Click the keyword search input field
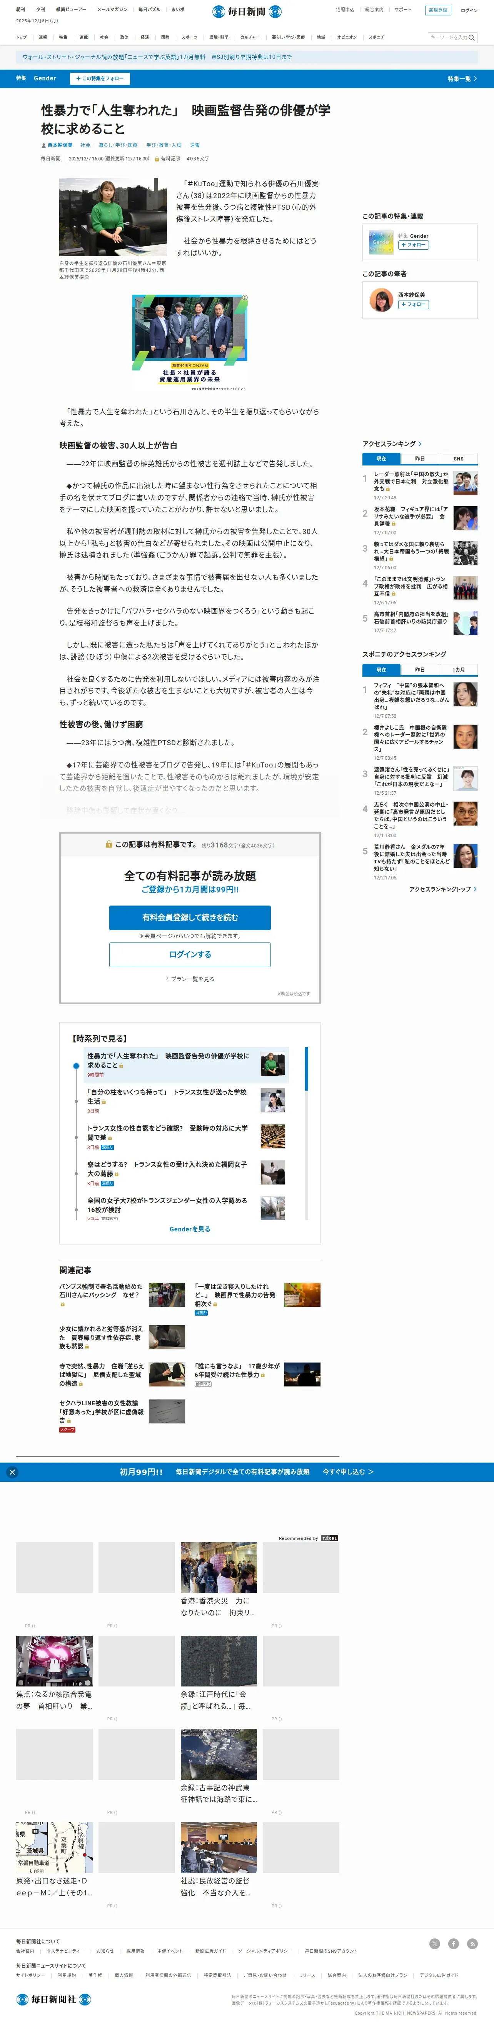Screen dimensions: 494x2025 447,38
